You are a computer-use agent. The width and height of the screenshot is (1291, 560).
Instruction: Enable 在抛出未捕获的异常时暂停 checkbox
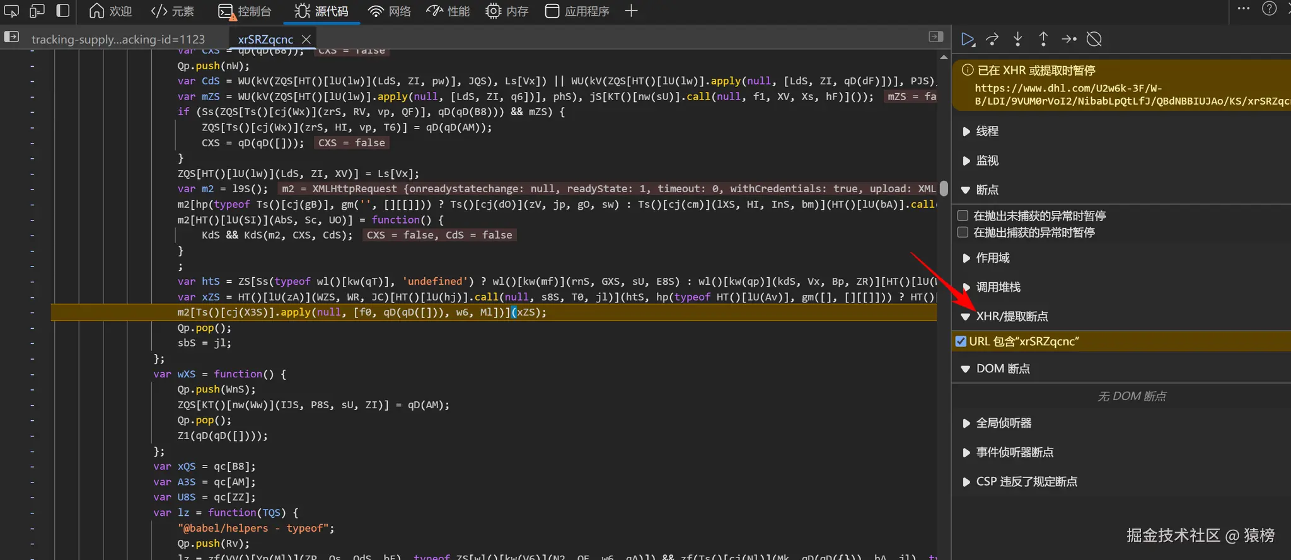coord(963,215)
